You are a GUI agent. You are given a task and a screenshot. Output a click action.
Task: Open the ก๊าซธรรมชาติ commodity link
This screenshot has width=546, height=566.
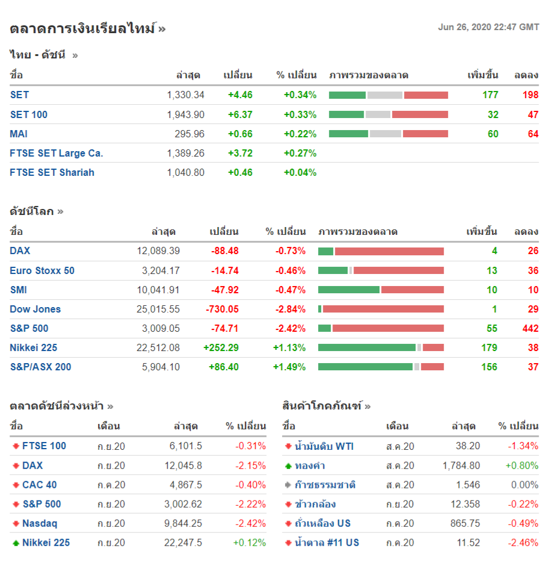[325, 485]
